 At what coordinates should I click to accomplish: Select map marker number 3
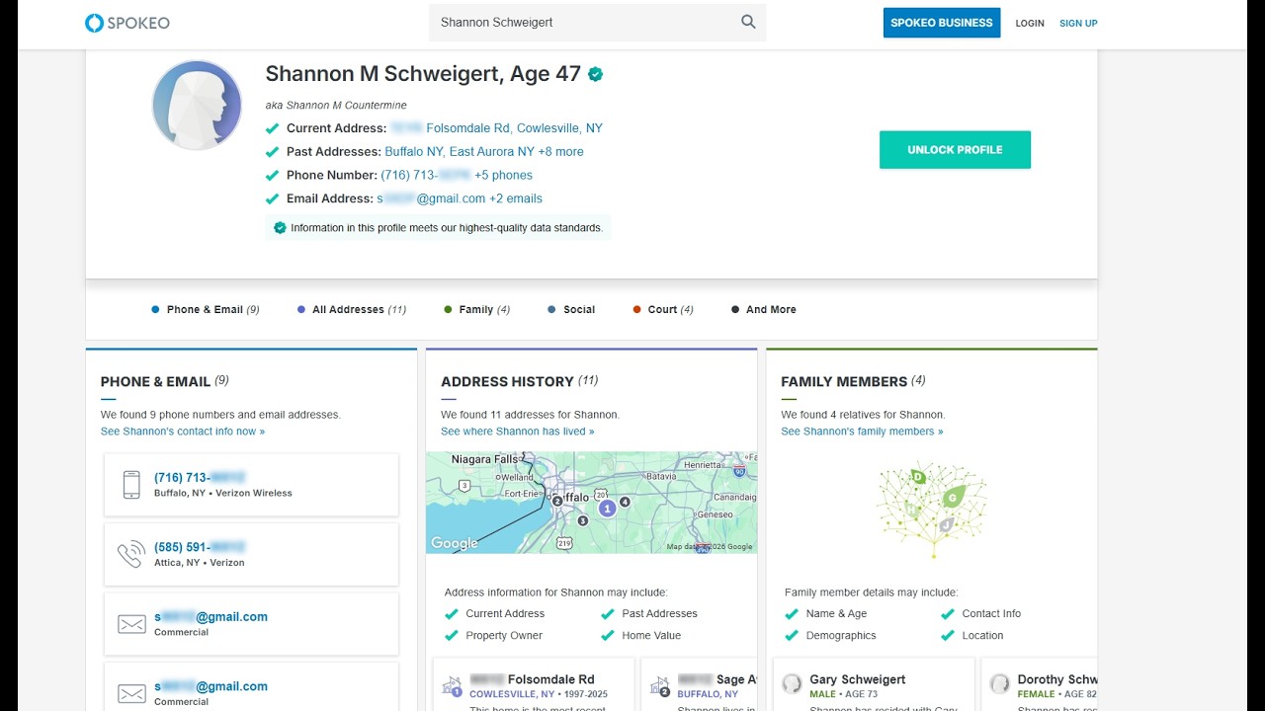[582, 520]
